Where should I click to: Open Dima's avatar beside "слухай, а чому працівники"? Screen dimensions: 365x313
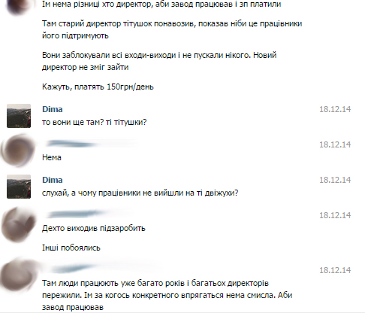pyautogui.click(x=19, y=187)
